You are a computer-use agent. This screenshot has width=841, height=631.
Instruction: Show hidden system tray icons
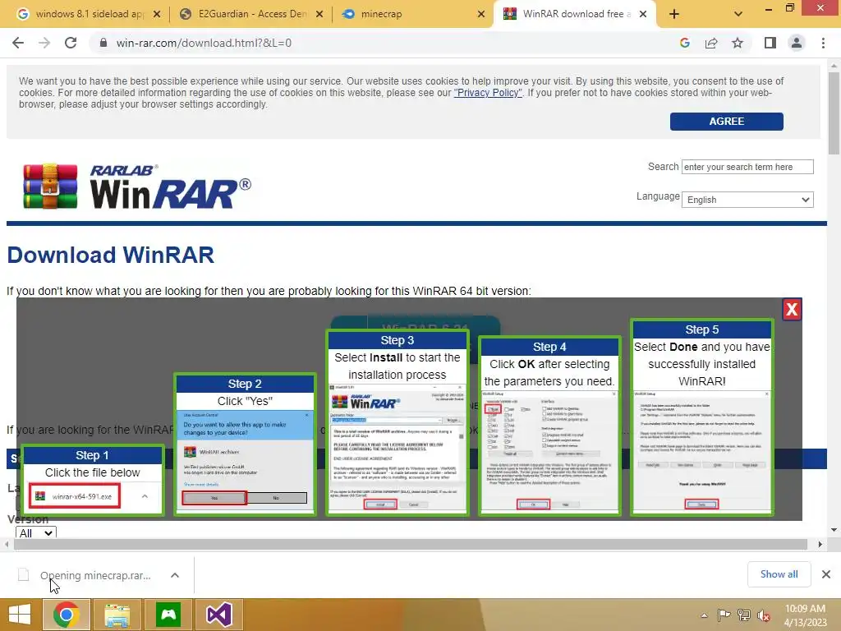[704, 615]
